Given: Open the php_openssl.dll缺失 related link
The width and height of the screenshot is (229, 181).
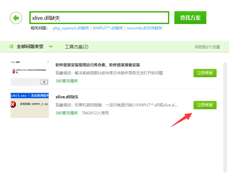Looking at the screenshot, I should [71, 28].
